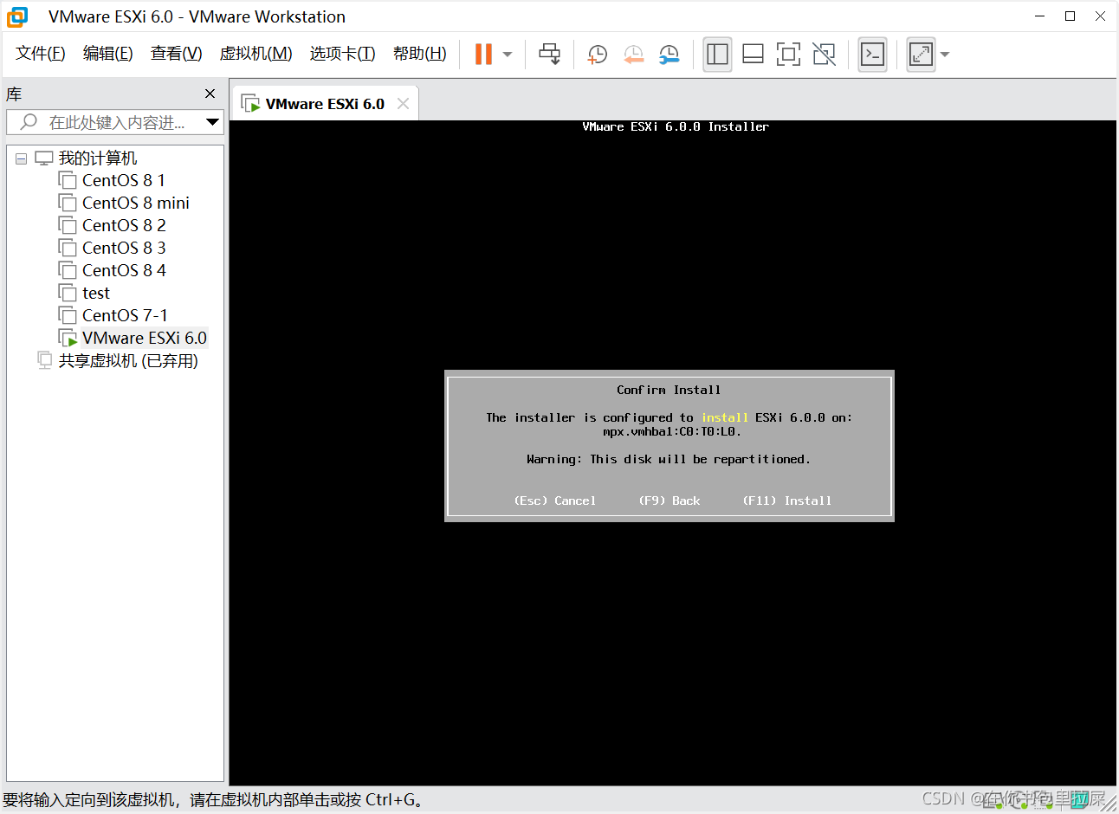The height and width of the screenshot is (814, 1119).
Task: Close the VMware ESXi 6.0 tab
Action: click(403, 104)
